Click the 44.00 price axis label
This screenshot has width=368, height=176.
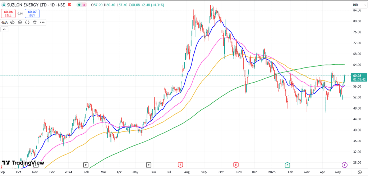(x=357, y=119)
